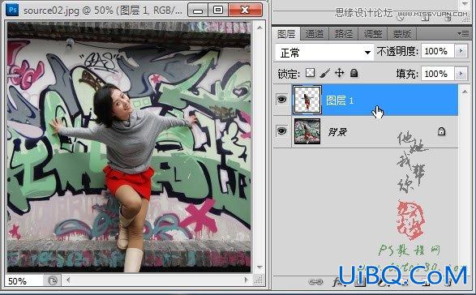
Task: Switch to the 通道 tab
Action: tap(315, 34)
